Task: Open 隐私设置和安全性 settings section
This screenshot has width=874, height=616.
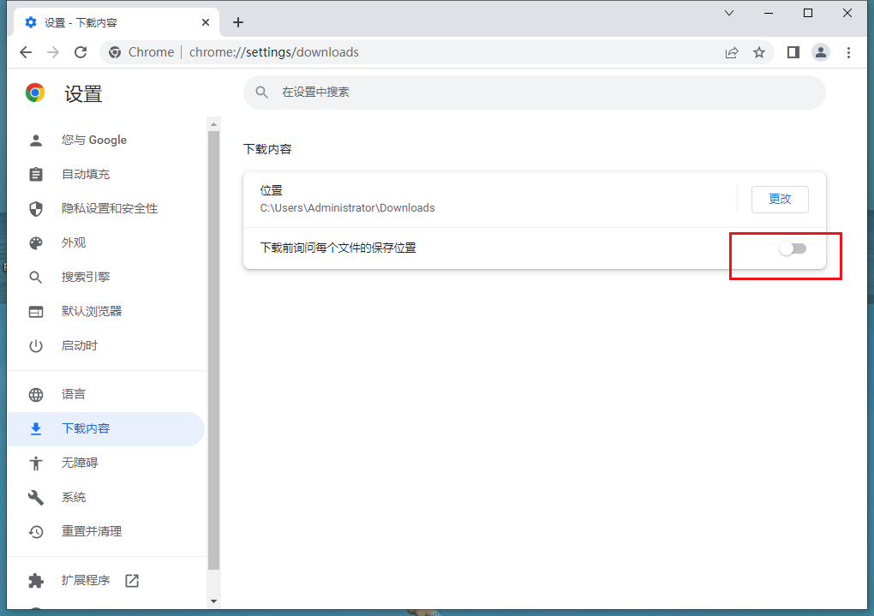Action: click(106, 208)
